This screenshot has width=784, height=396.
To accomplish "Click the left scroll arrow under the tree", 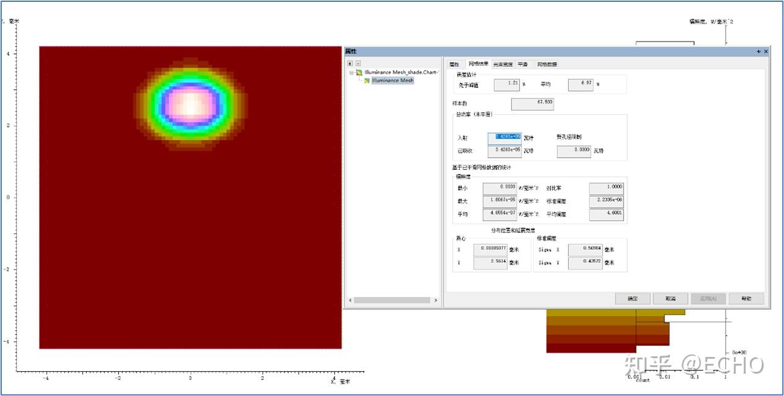I will click(x=351, y=301).
